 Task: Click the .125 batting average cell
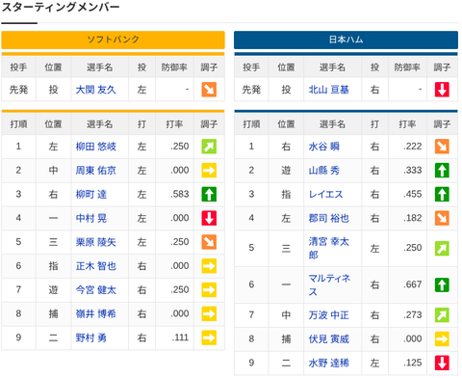408,363
